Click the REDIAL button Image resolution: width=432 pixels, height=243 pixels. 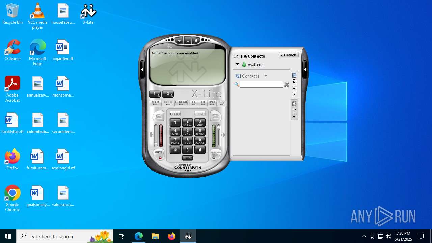200,114
